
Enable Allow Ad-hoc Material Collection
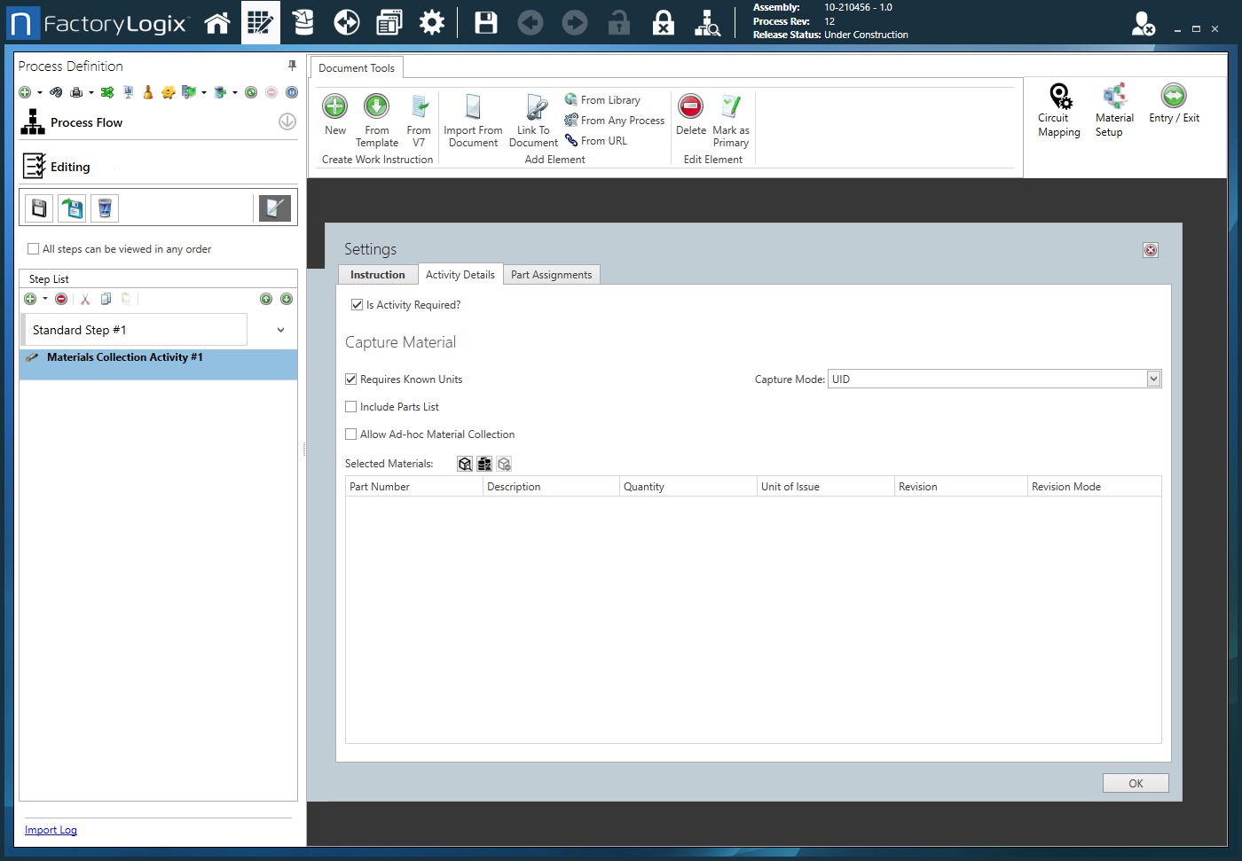coord(351,434)
